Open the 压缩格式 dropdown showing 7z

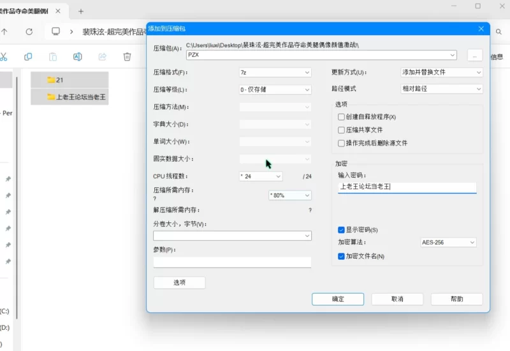click(275, 73)
